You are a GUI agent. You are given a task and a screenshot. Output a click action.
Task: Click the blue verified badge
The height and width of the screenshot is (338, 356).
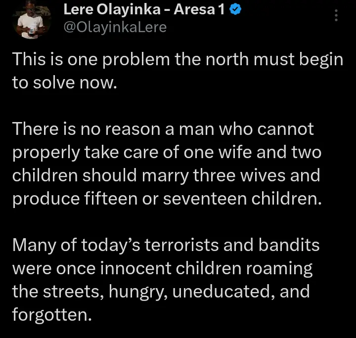(236, 10)
